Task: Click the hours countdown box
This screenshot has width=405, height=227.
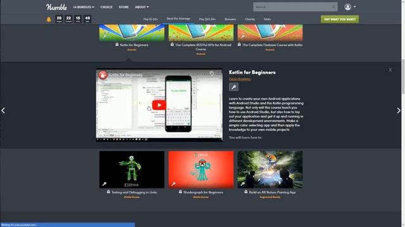Action: click(68, 19)
